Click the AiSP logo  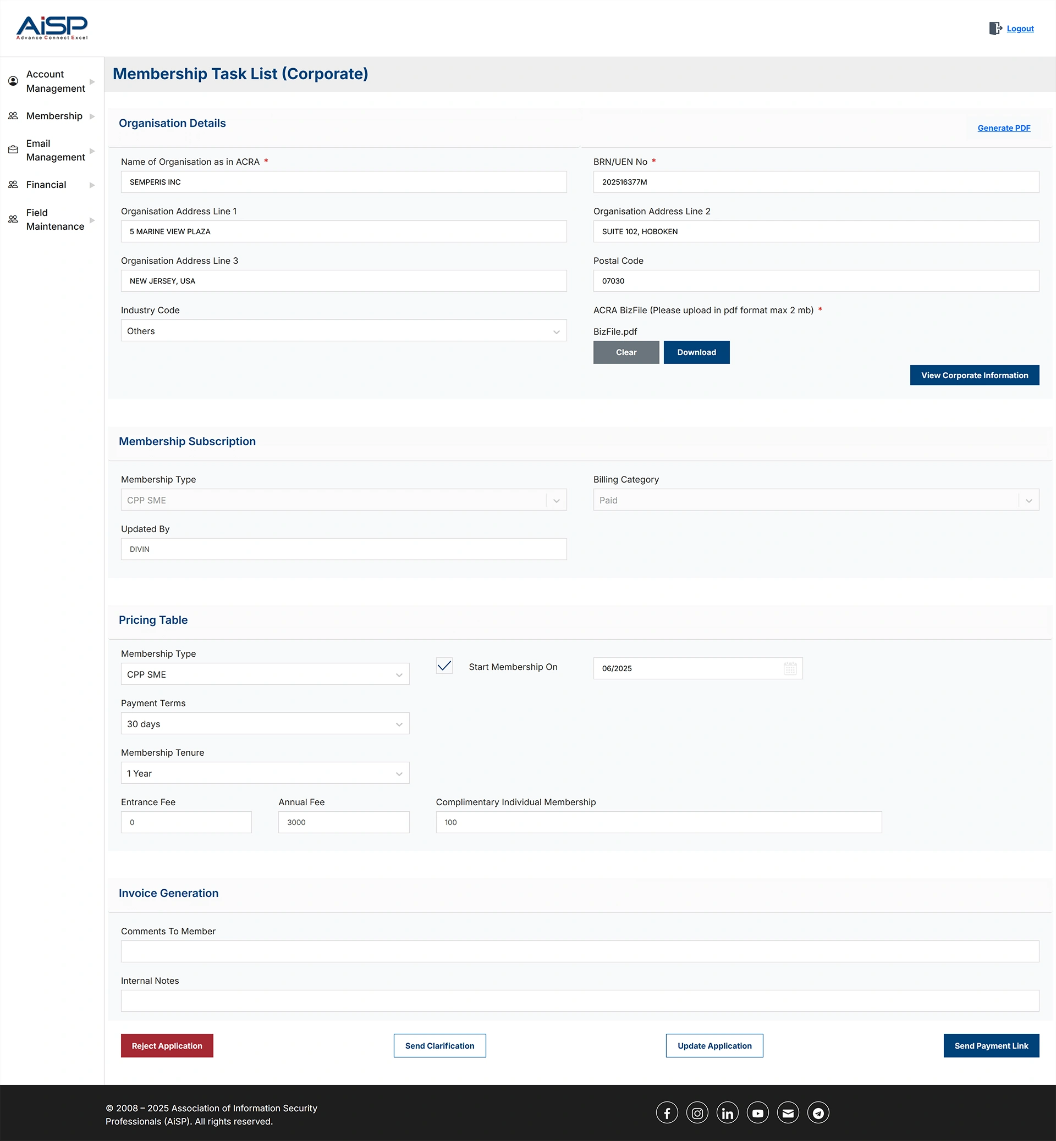(x=52, y=27)
